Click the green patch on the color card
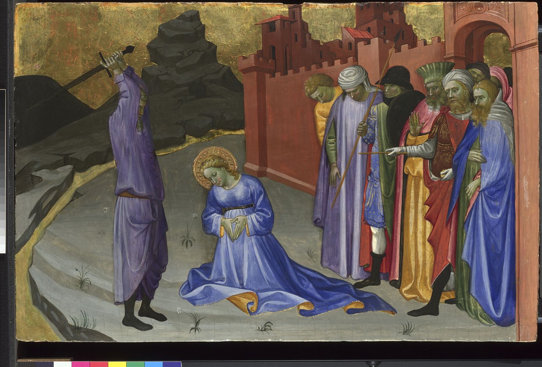 (135, 364)
